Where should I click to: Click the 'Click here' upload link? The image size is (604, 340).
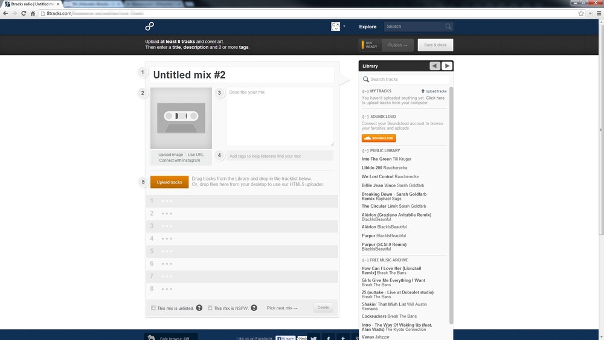tap(435, 98)
